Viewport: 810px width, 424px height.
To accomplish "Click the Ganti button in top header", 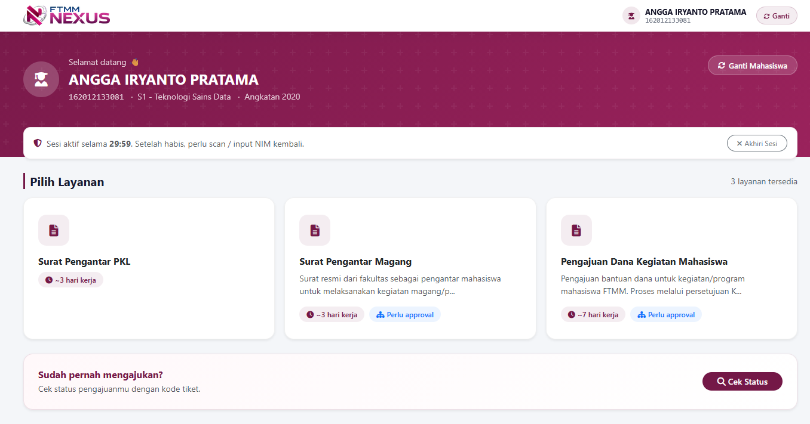I will click(777, 16).
